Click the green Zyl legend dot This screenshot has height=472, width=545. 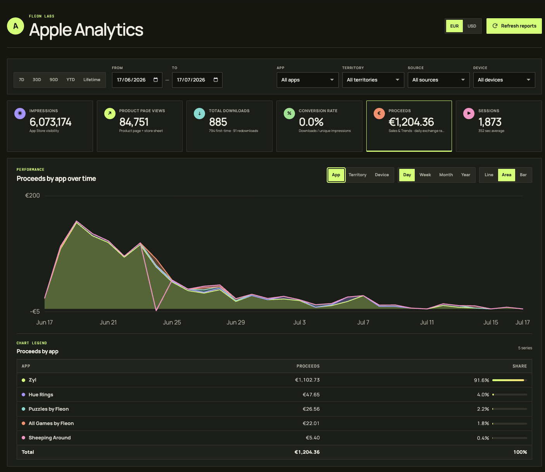tap(24, 380)
